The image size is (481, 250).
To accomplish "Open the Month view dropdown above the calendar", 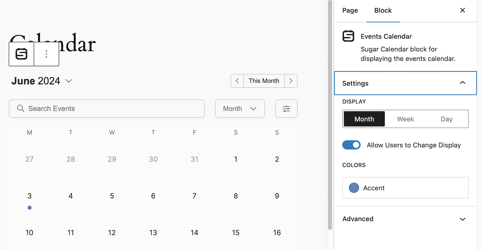I will tap(240, 108).
